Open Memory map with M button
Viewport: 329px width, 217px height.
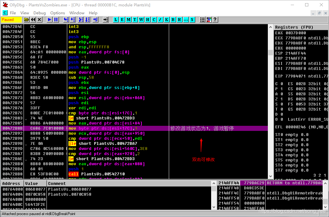(128, 20)
